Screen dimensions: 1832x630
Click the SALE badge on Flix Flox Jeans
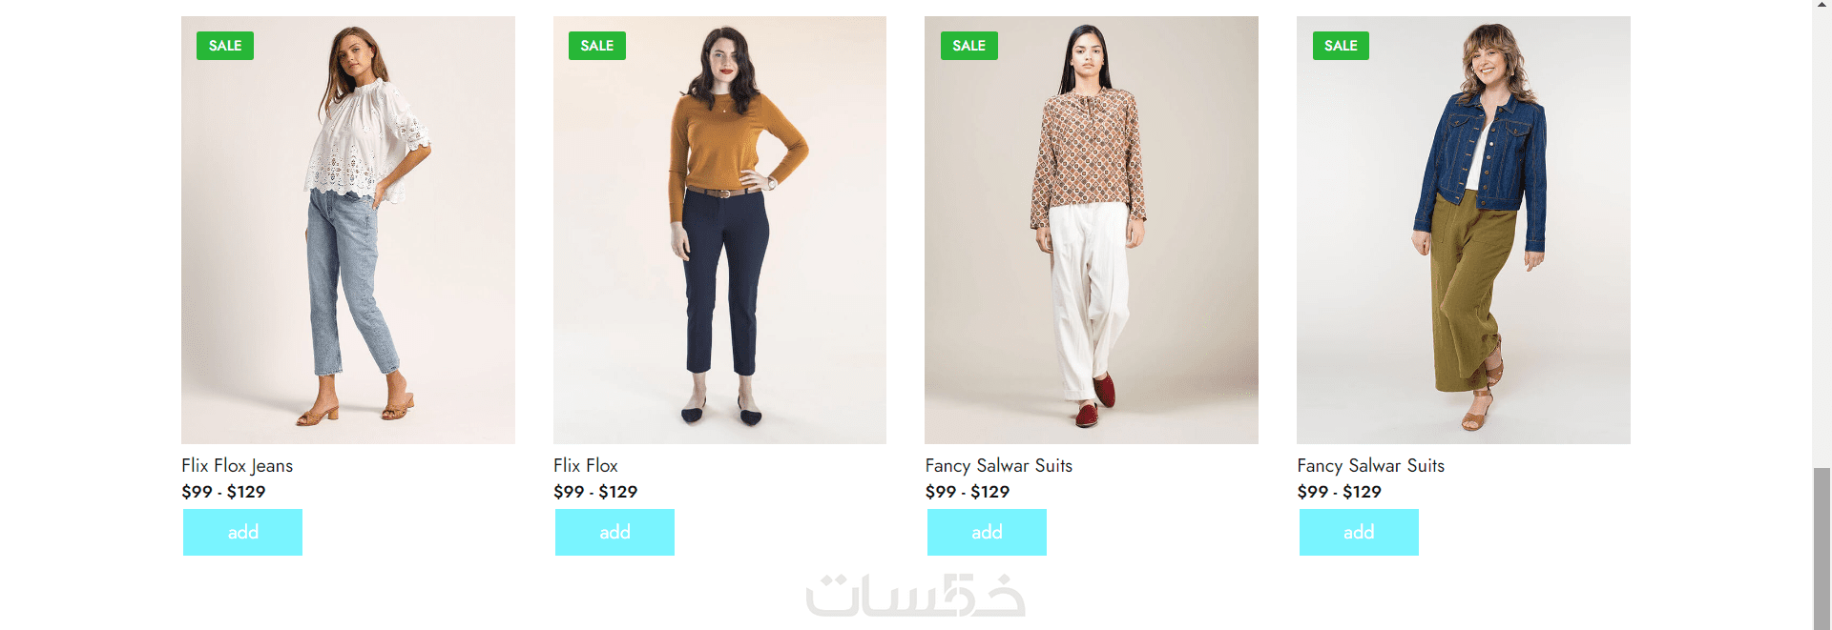pos(225,46)
